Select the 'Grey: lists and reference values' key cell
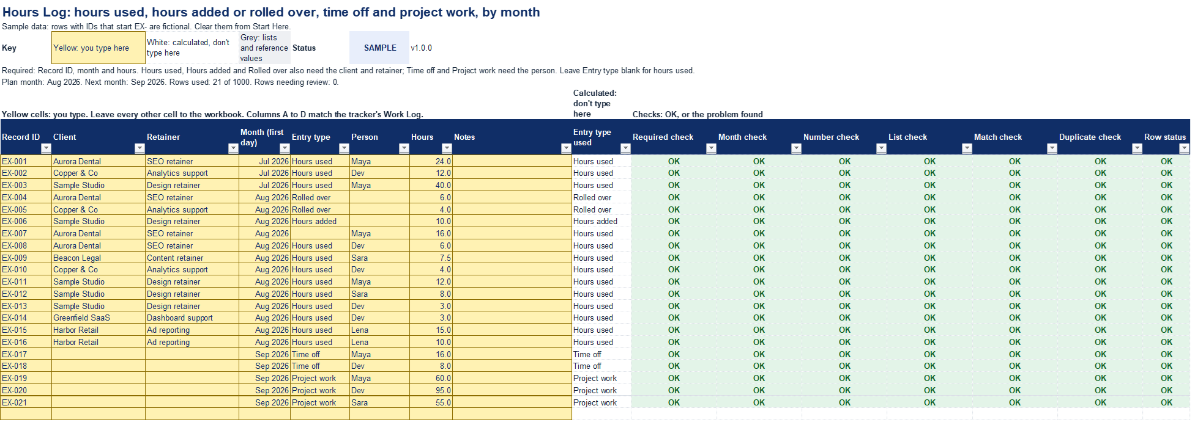 (264, 48)
